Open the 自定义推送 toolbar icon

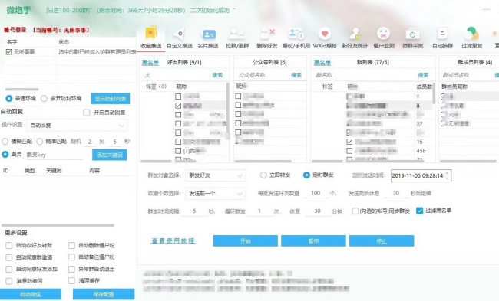coord(180,34)
